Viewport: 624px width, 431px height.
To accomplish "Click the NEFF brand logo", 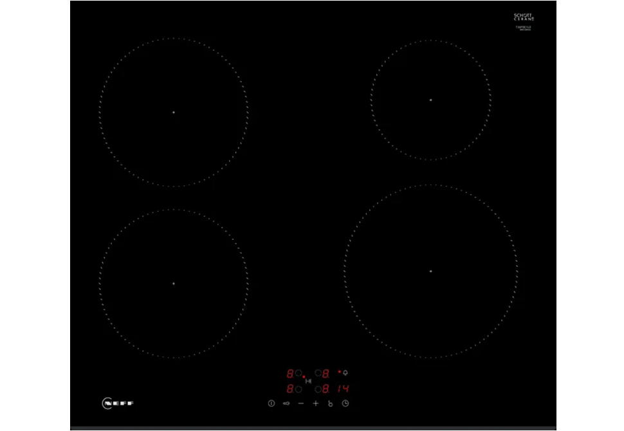I will point(118,403).
